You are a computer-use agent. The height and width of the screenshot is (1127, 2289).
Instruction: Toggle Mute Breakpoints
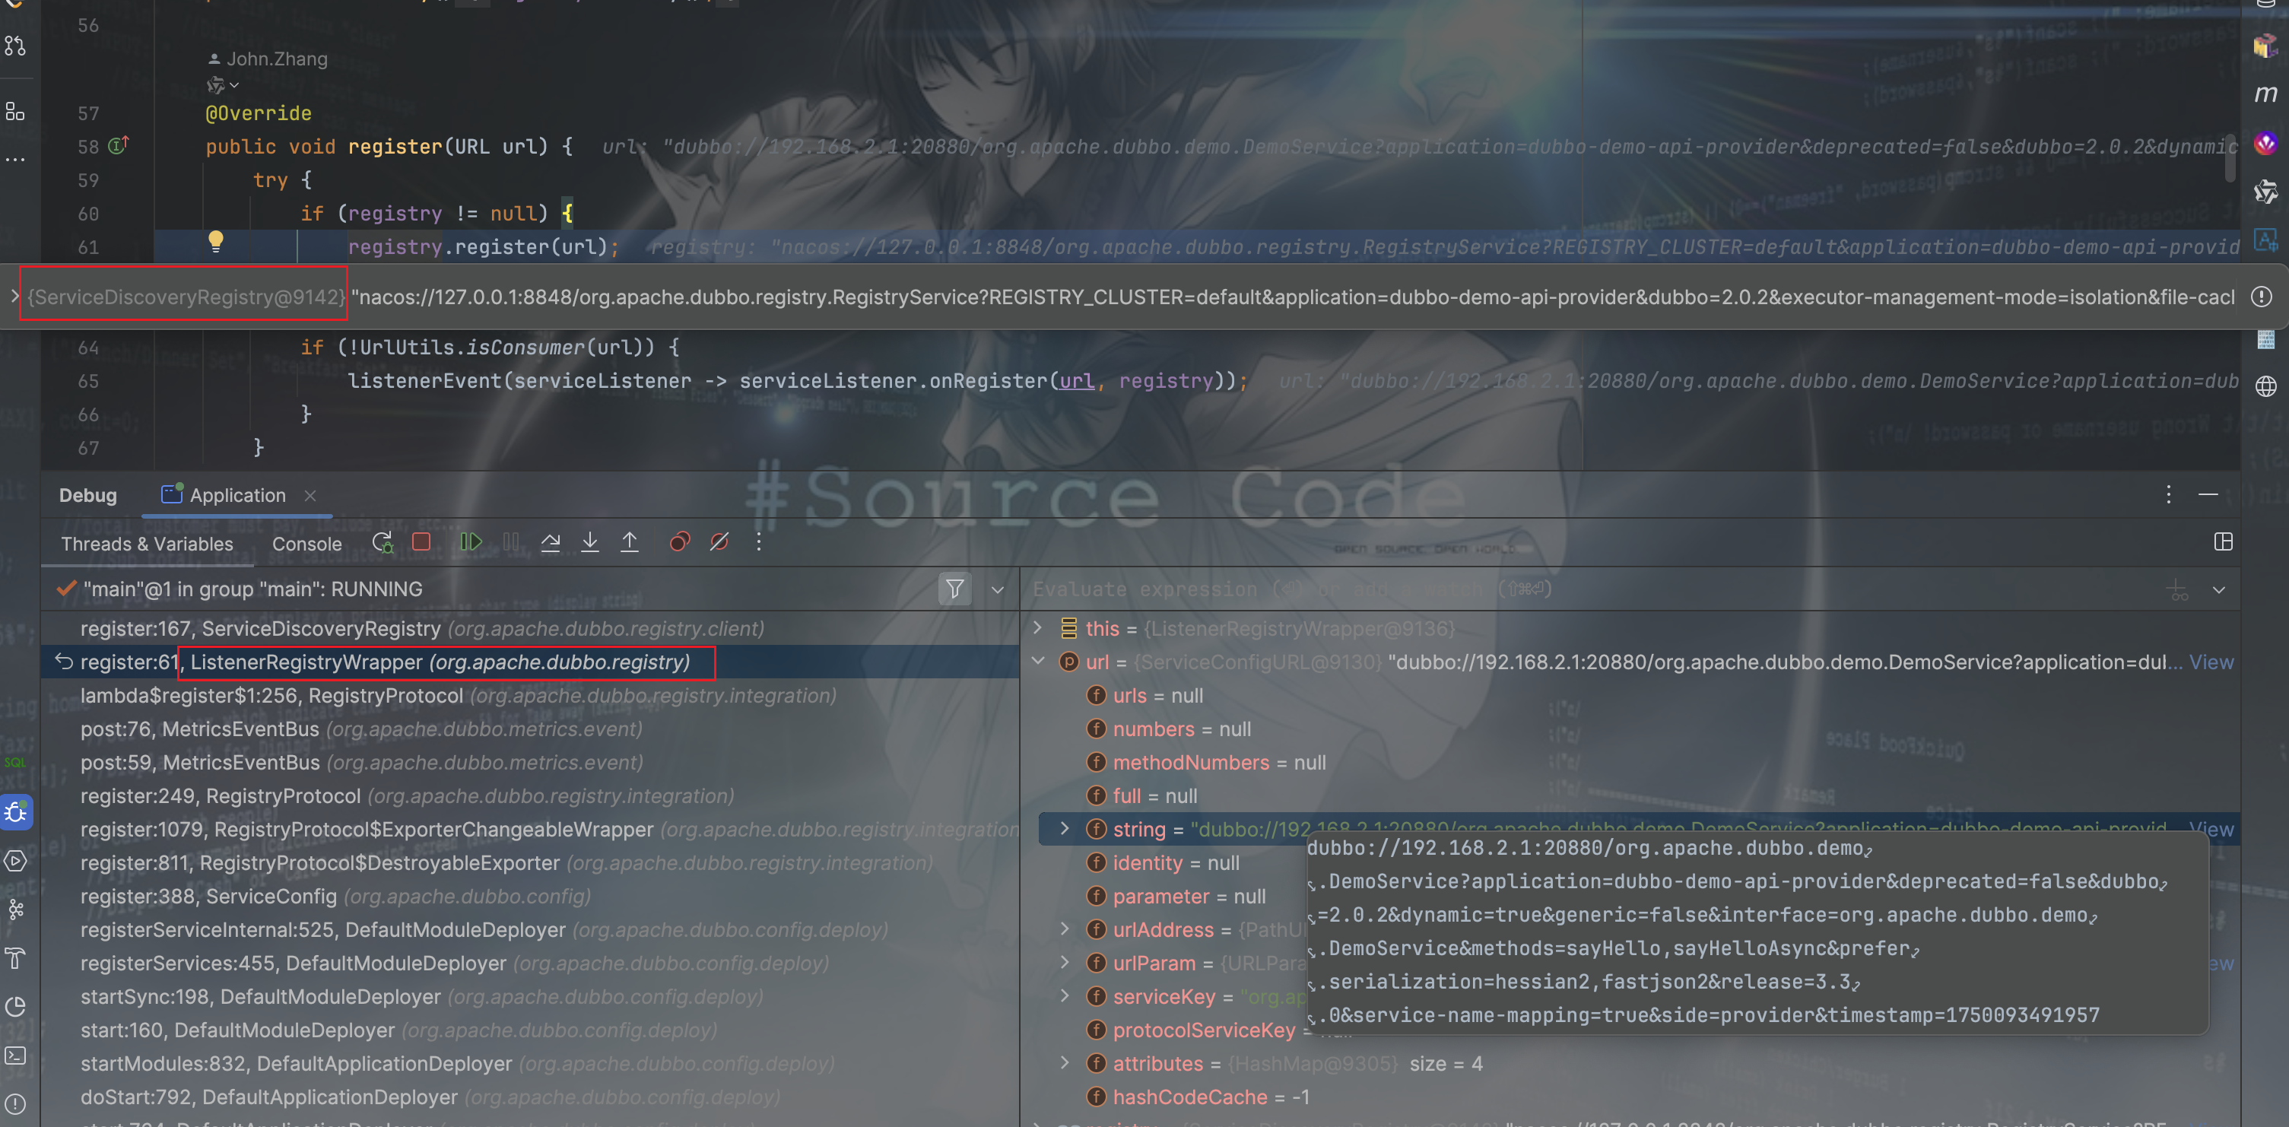pyautogui.click(x=719, y=541)
